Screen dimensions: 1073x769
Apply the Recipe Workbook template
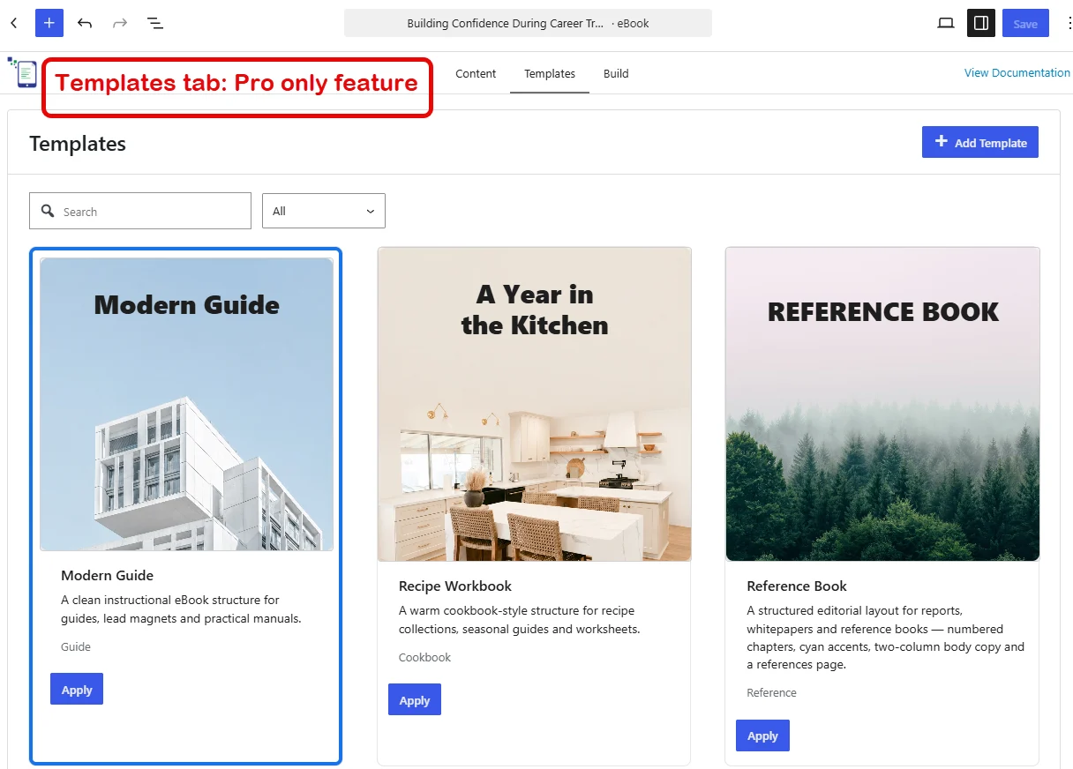[415, 699]
